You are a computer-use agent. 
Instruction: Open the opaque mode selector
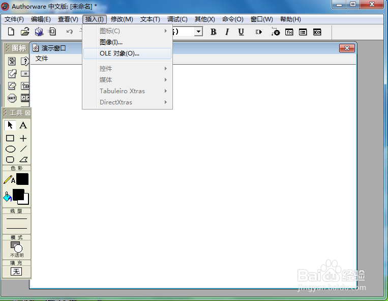17,250
